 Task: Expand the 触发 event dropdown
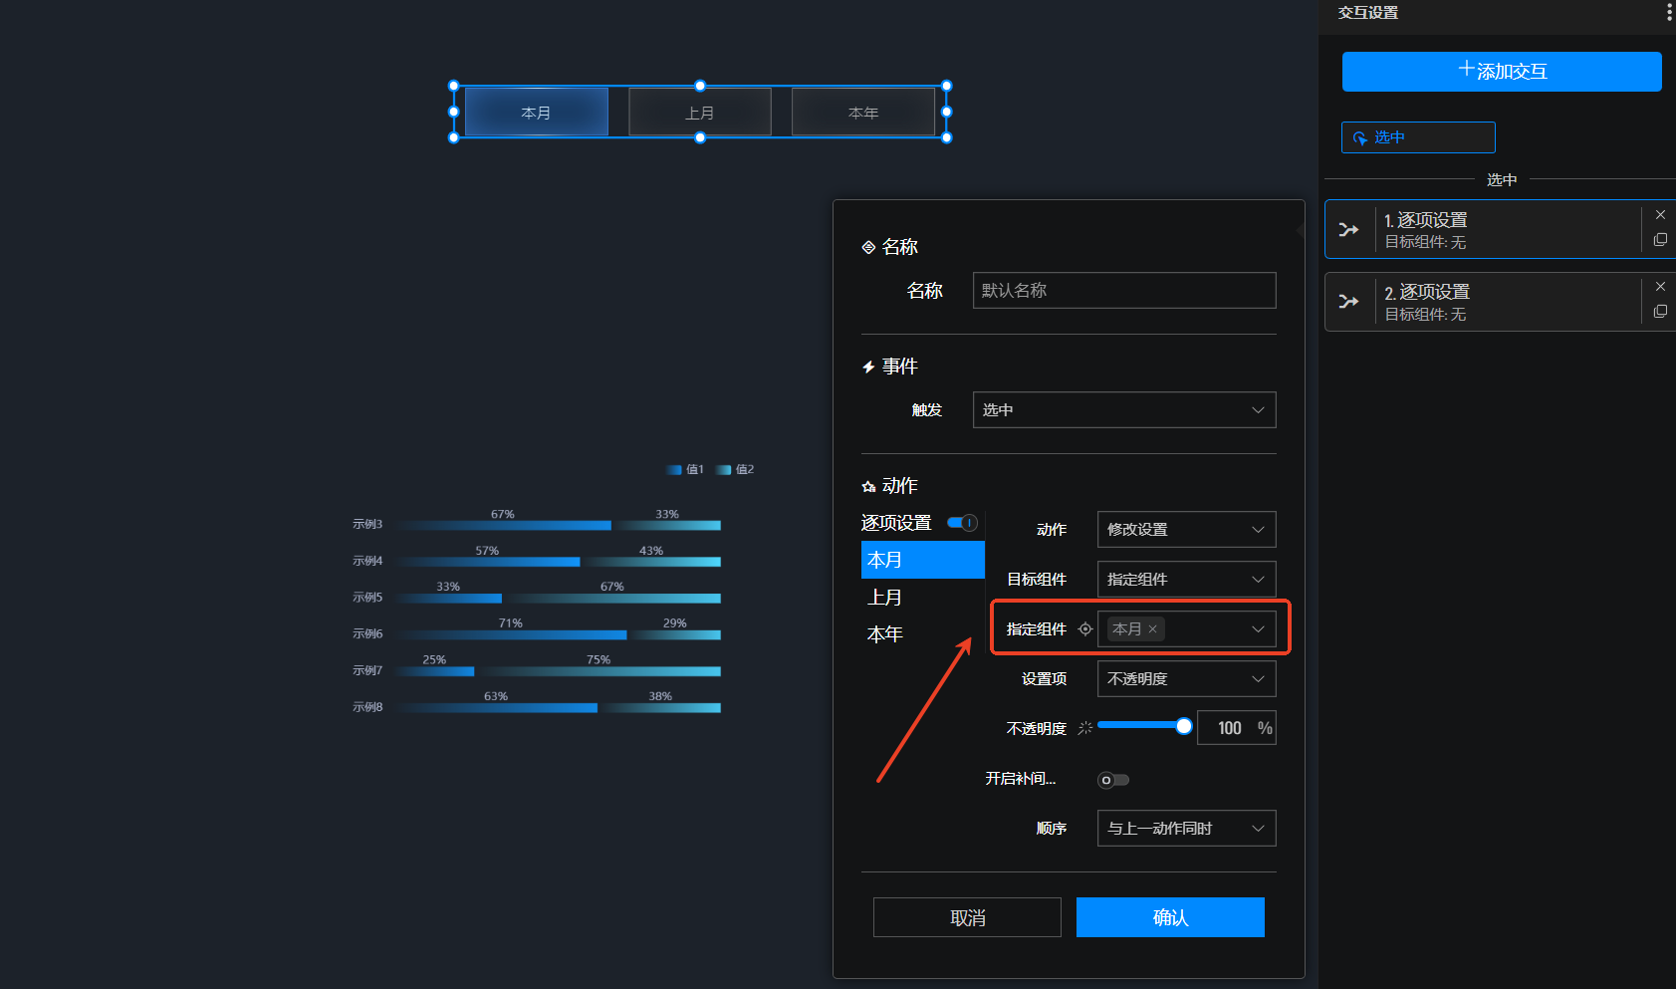click(x=1123, y=410)
